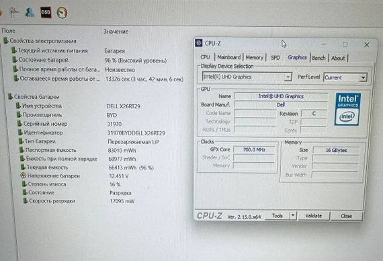The width and height of the screenshot is (383, 261).
Task: Click the serial number value '31970'
Action: click(114, 124)
